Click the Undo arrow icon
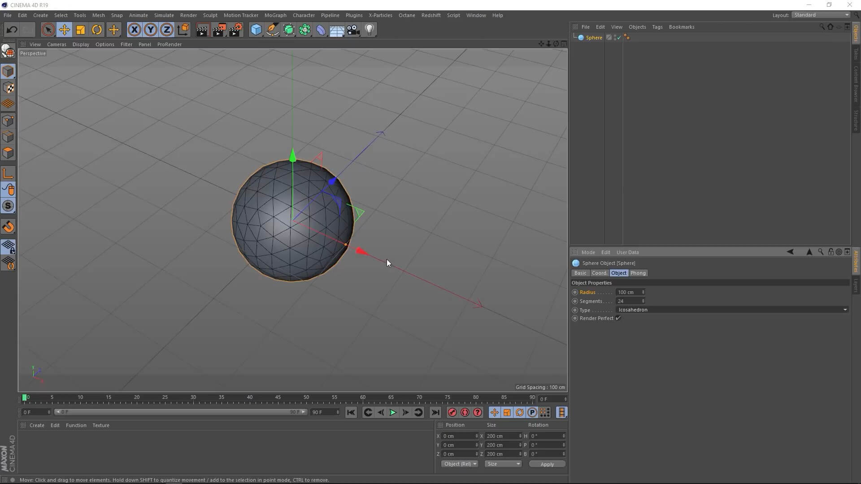This screenshot has width=861, height=484. click(12, 30)
